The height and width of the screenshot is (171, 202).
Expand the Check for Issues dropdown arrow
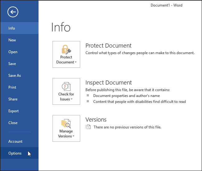(72, 99)
